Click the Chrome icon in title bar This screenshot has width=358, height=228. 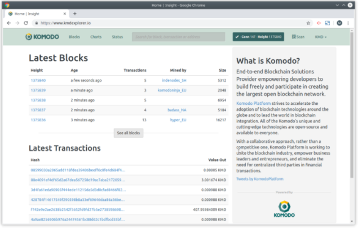(7, 5)
